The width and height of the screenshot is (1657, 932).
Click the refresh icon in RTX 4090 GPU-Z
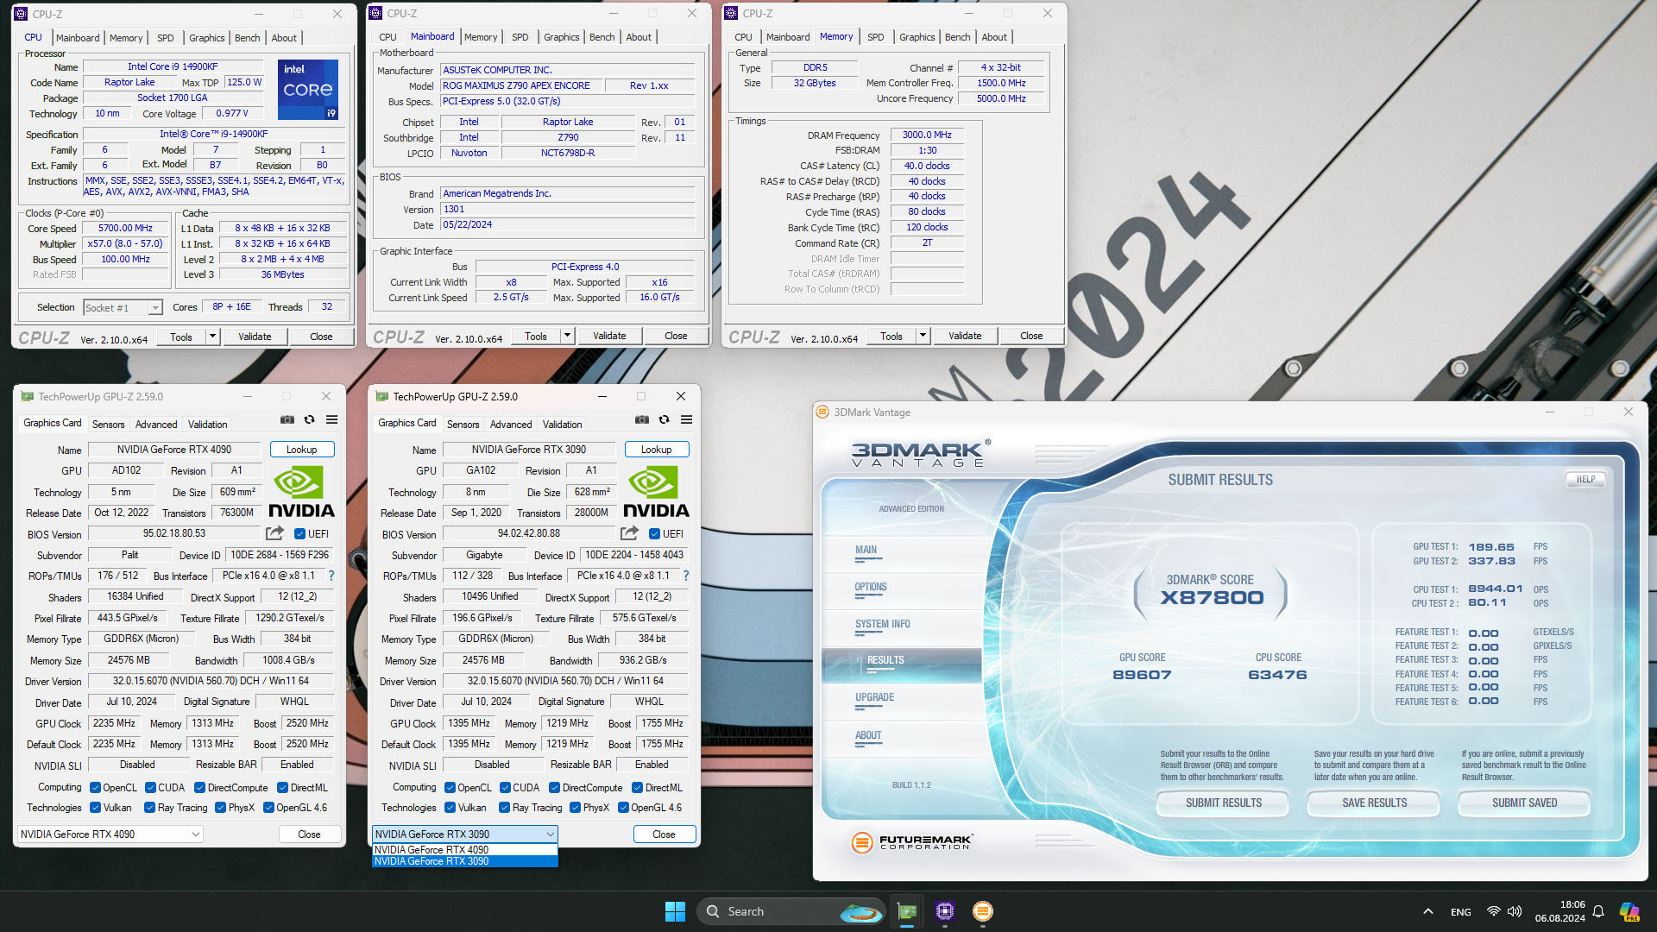click(309, 420)
